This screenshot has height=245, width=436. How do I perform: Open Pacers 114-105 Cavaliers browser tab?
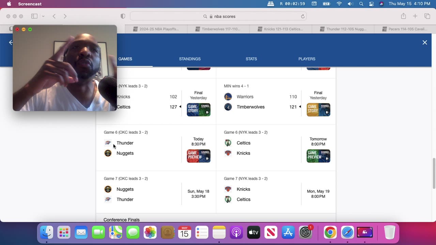(405, 29)
